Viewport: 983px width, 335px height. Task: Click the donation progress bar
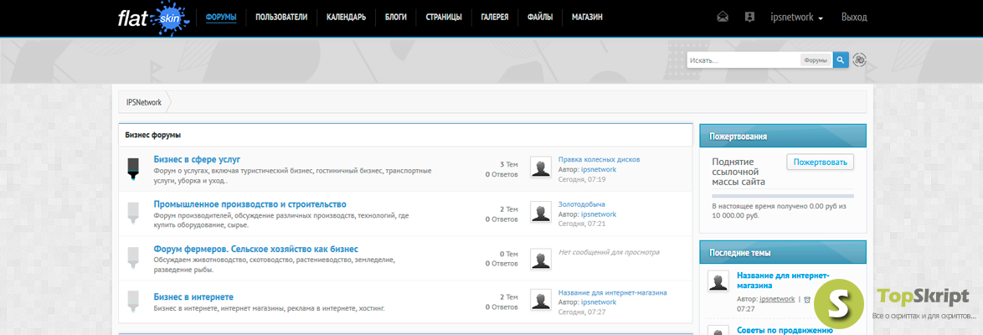click(x=783, y=196)
